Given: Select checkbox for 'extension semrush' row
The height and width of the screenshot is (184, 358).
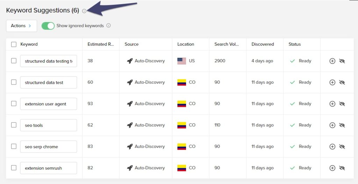Looking at the screenshot, I should (x=14, y=168).
